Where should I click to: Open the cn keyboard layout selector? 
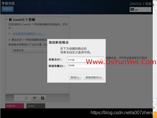coord(140,10)
